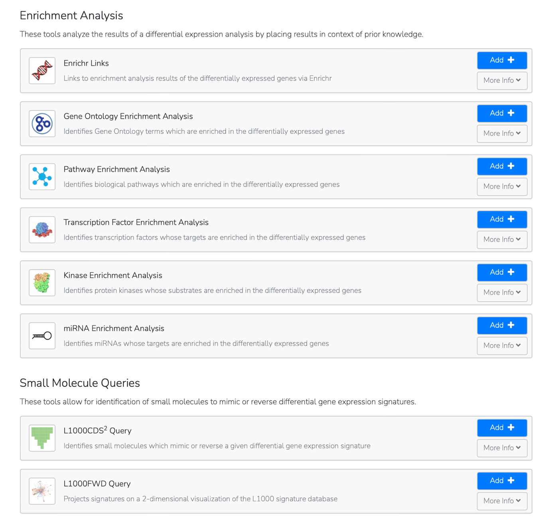Click the miRNA Enrichment Analysis hairpin icon
The height and width of the screenshot is (529, 552).
point(42,335)
